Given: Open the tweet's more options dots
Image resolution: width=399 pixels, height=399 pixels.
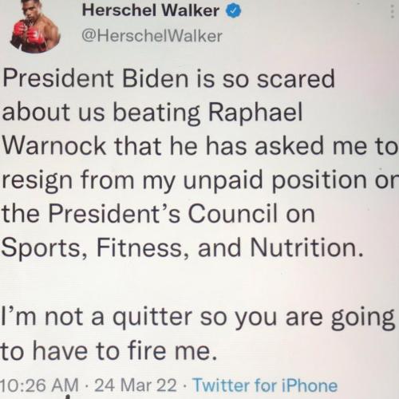Looking at the screenshot, I should point(392,11).
